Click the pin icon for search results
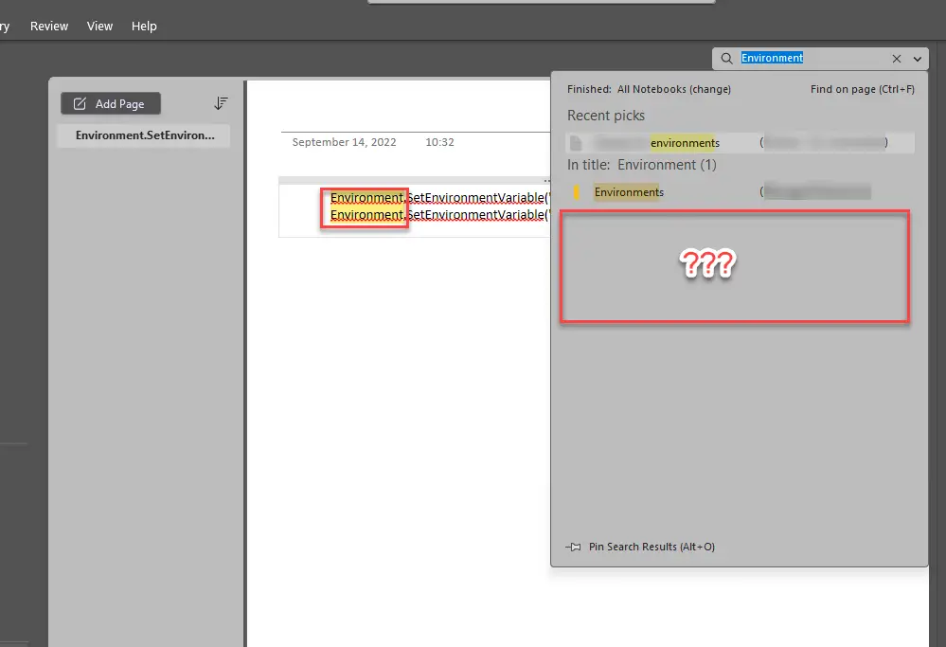The width and height of the screenshot is (946, 647). (573, 547)
